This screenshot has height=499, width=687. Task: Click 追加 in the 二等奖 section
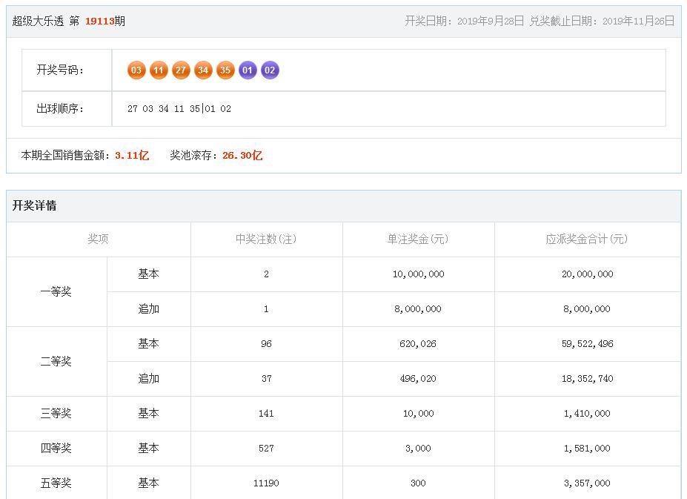click(148, 379)
